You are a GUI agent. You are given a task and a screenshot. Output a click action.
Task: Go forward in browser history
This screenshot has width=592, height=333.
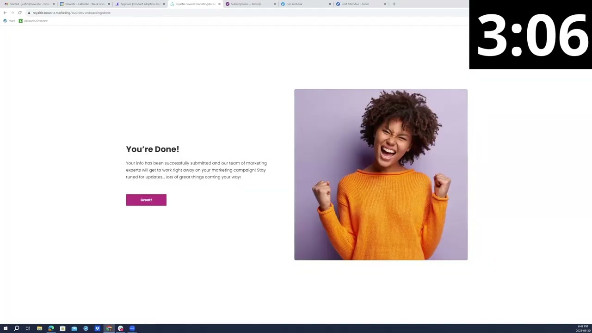[12, 12]
